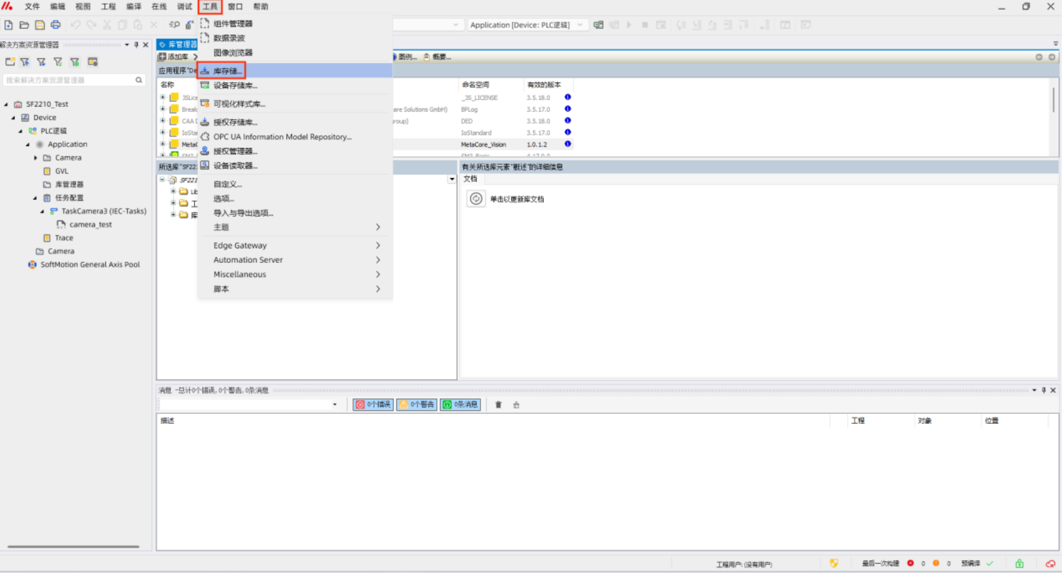Open the Application device dropdown
This screenshot has height=574, width=1062.
pos(580,25)
